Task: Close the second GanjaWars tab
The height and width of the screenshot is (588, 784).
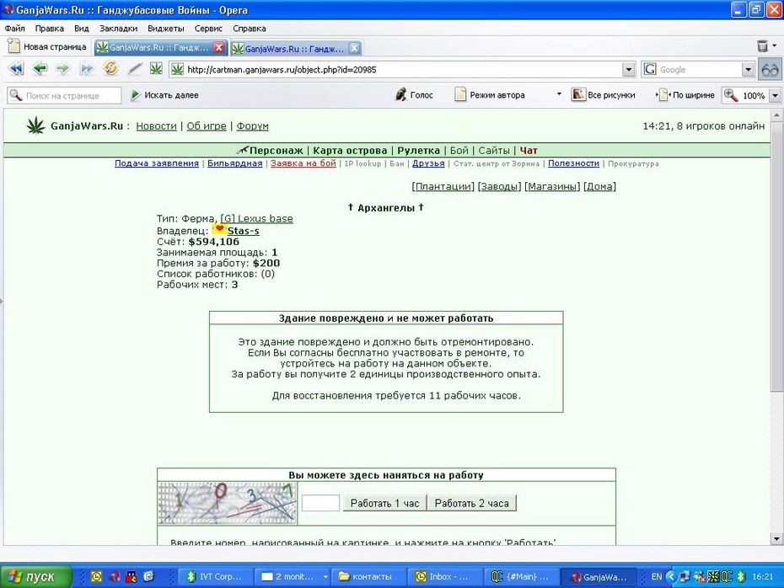Action: coord(354,49)
